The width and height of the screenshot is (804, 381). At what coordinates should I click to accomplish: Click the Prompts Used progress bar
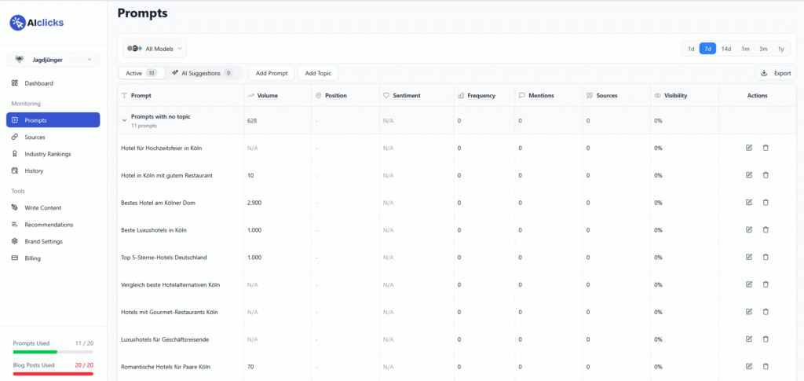click(x=53, y=352)
